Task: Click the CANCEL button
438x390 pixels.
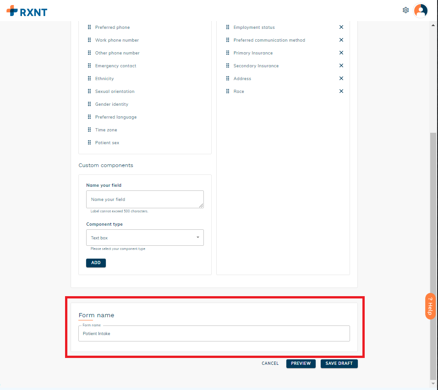Action: pyautogui.click(x=270, y=363)
